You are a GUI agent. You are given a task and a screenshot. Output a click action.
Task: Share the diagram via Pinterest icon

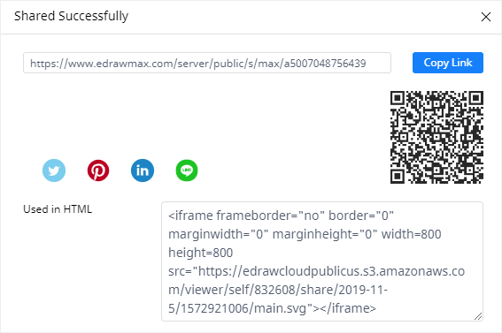[98, 170]
